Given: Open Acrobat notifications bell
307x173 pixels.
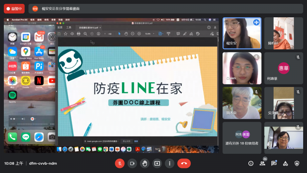Looking at the screenshot, I should tap(215, 27).
